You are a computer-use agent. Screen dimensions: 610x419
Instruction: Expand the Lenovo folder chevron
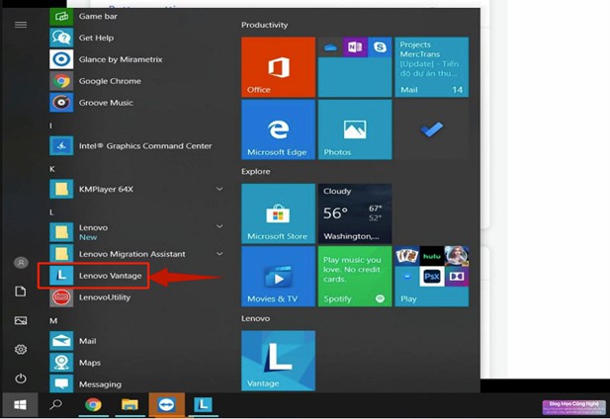click(x=219, y=226)
